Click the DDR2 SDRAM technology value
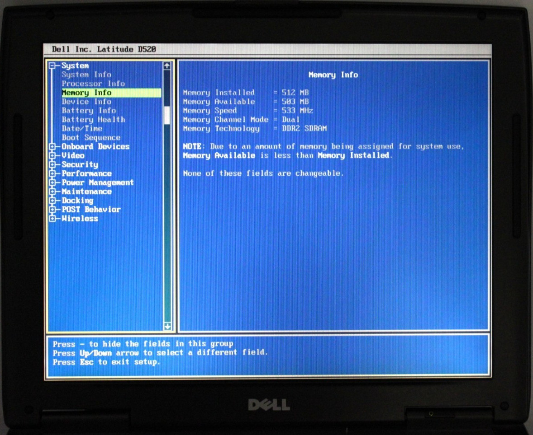The width and height of the screenshot is (533, 435). click(x=304, y=129)
